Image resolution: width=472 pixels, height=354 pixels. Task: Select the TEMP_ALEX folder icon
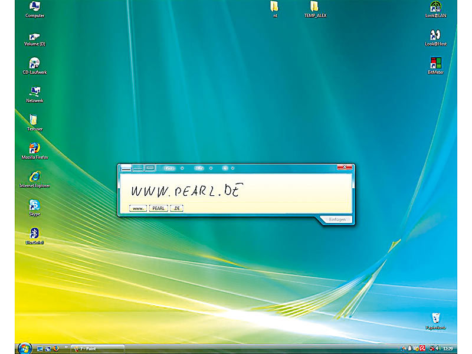pos(315,9)
